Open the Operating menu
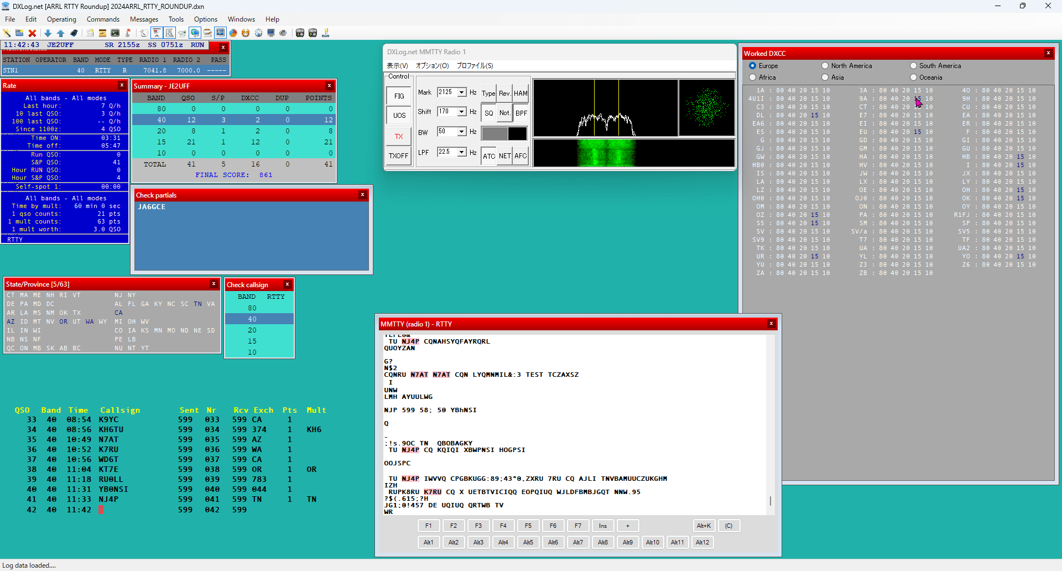1062x571 pixels. pyautogui.click(x=61, y=19)
